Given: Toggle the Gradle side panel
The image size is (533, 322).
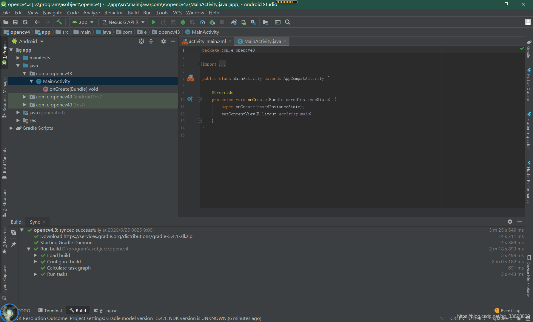Looking at the screenshot, I should tap(529, 49).
